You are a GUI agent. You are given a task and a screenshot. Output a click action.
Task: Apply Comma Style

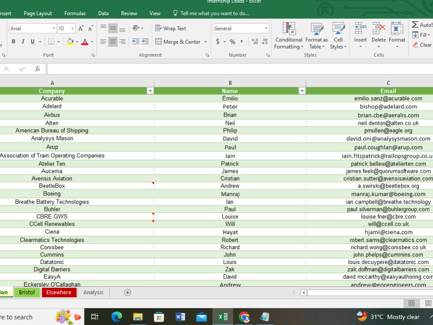pos(242,42)
